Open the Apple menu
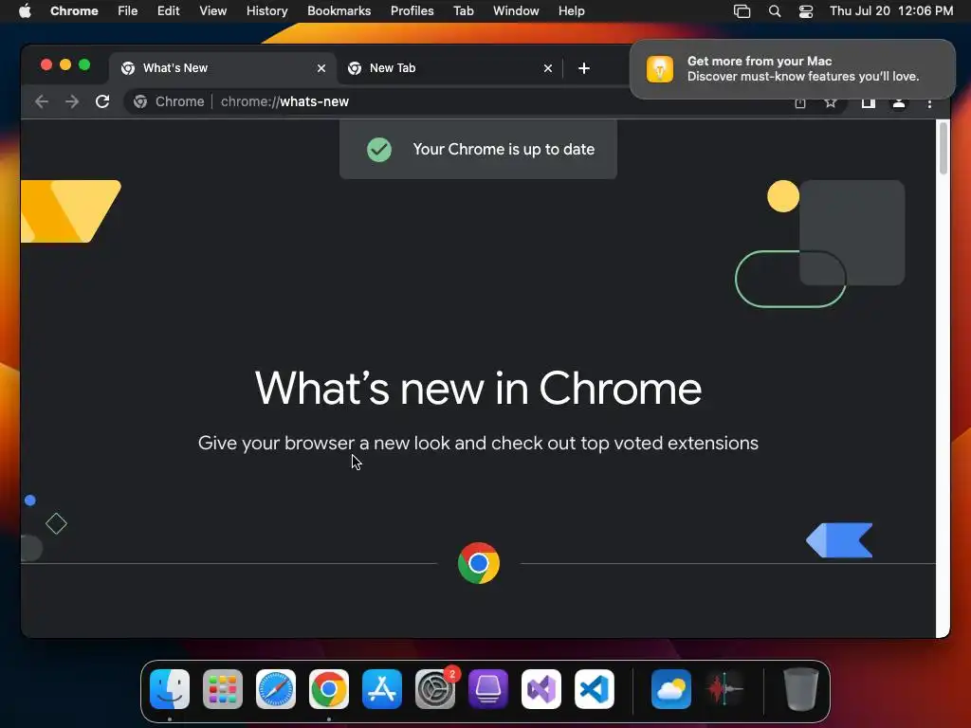 [25, 11]
